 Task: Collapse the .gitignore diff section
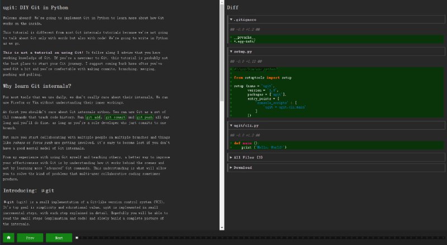pyautogui.click(x=336, y=20)
